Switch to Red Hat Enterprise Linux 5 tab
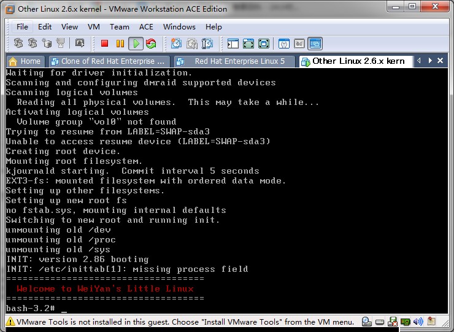The width and height of the screenshot is (454, 332). tap(234, 61)
